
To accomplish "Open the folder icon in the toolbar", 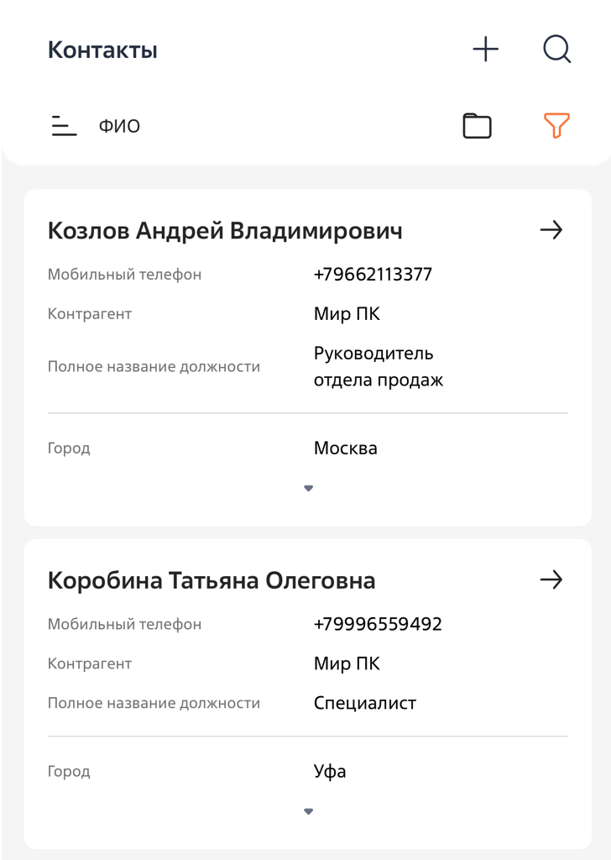I will pyautogui.click(x=477, y=126).
